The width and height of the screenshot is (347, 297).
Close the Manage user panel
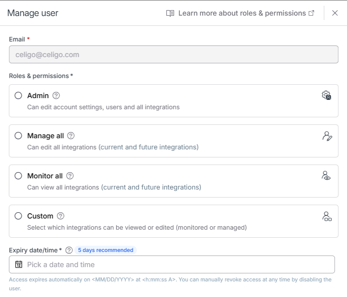[335, 13]
